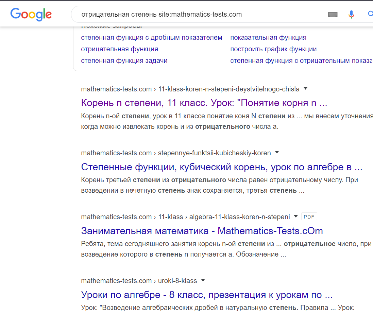Click snippet text 'Корень третьей степени из отрицательного'
The height and width of the screenshot is (314, 373).
[153, 180]
